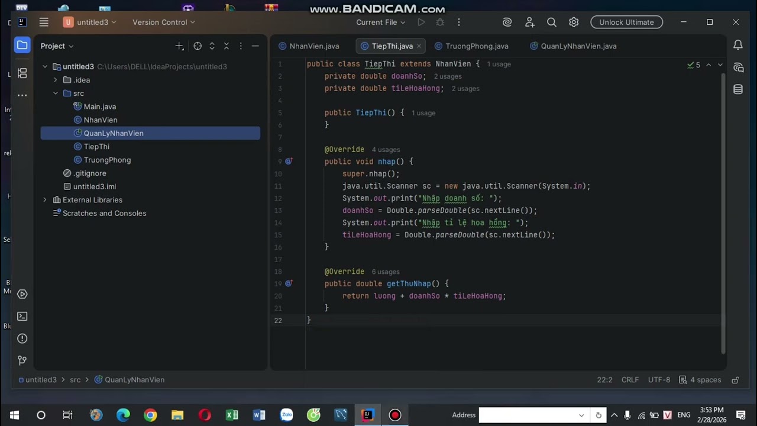Open the Notifications bell
The width and height of the screenshot is (757, 426).
pos(738,45)
